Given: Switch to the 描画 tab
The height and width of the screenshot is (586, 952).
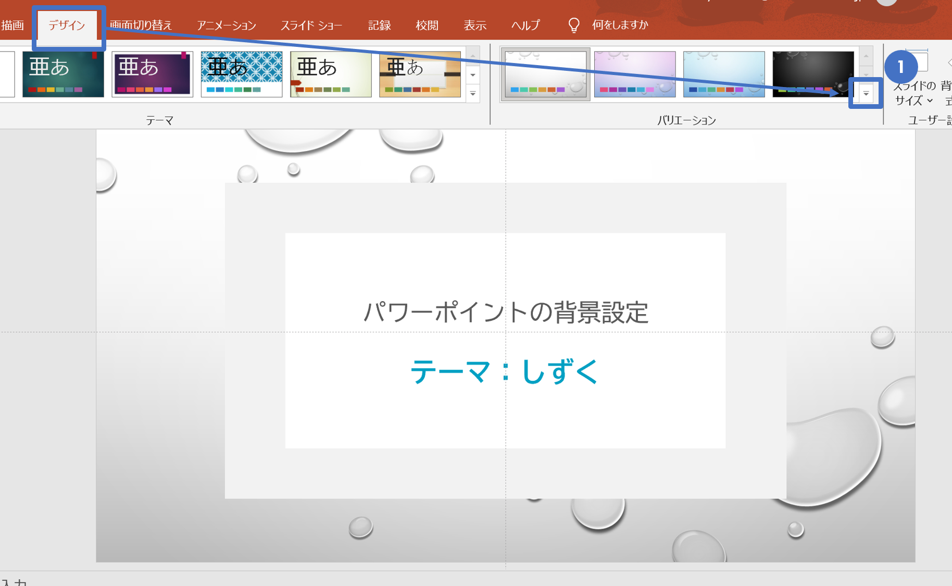Looking at the screenshot, I should (12, 26).
